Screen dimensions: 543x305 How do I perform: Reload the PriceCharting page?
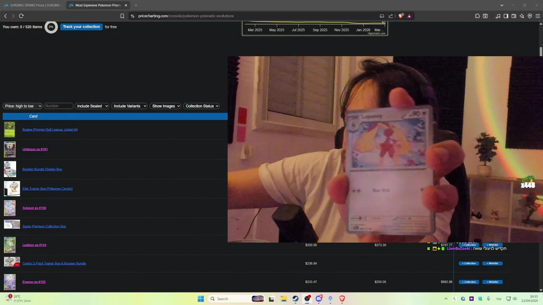tap(21, 16)
